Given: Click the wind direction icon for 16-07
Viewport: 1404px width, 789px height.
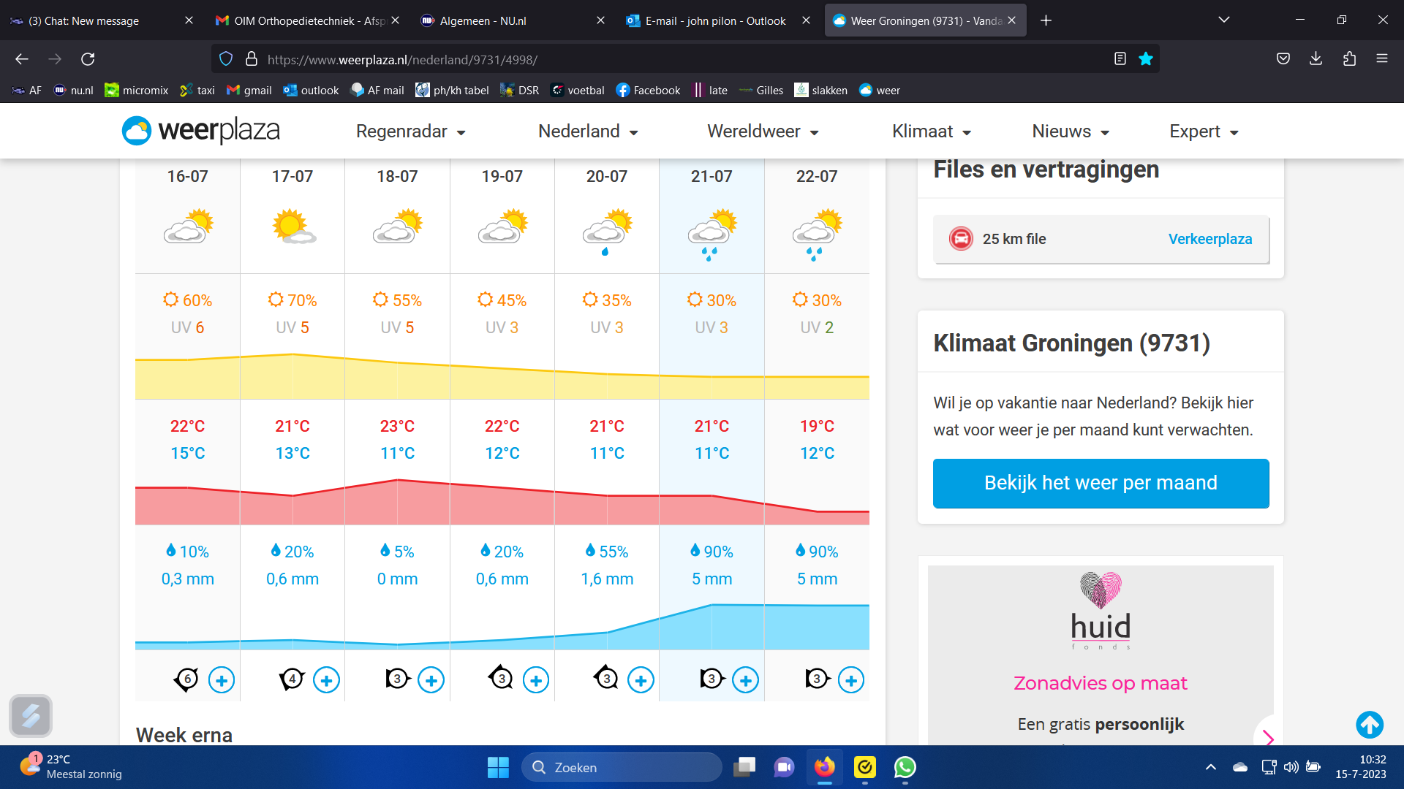Looking at the screenshot, I should (x=186, y=679).
